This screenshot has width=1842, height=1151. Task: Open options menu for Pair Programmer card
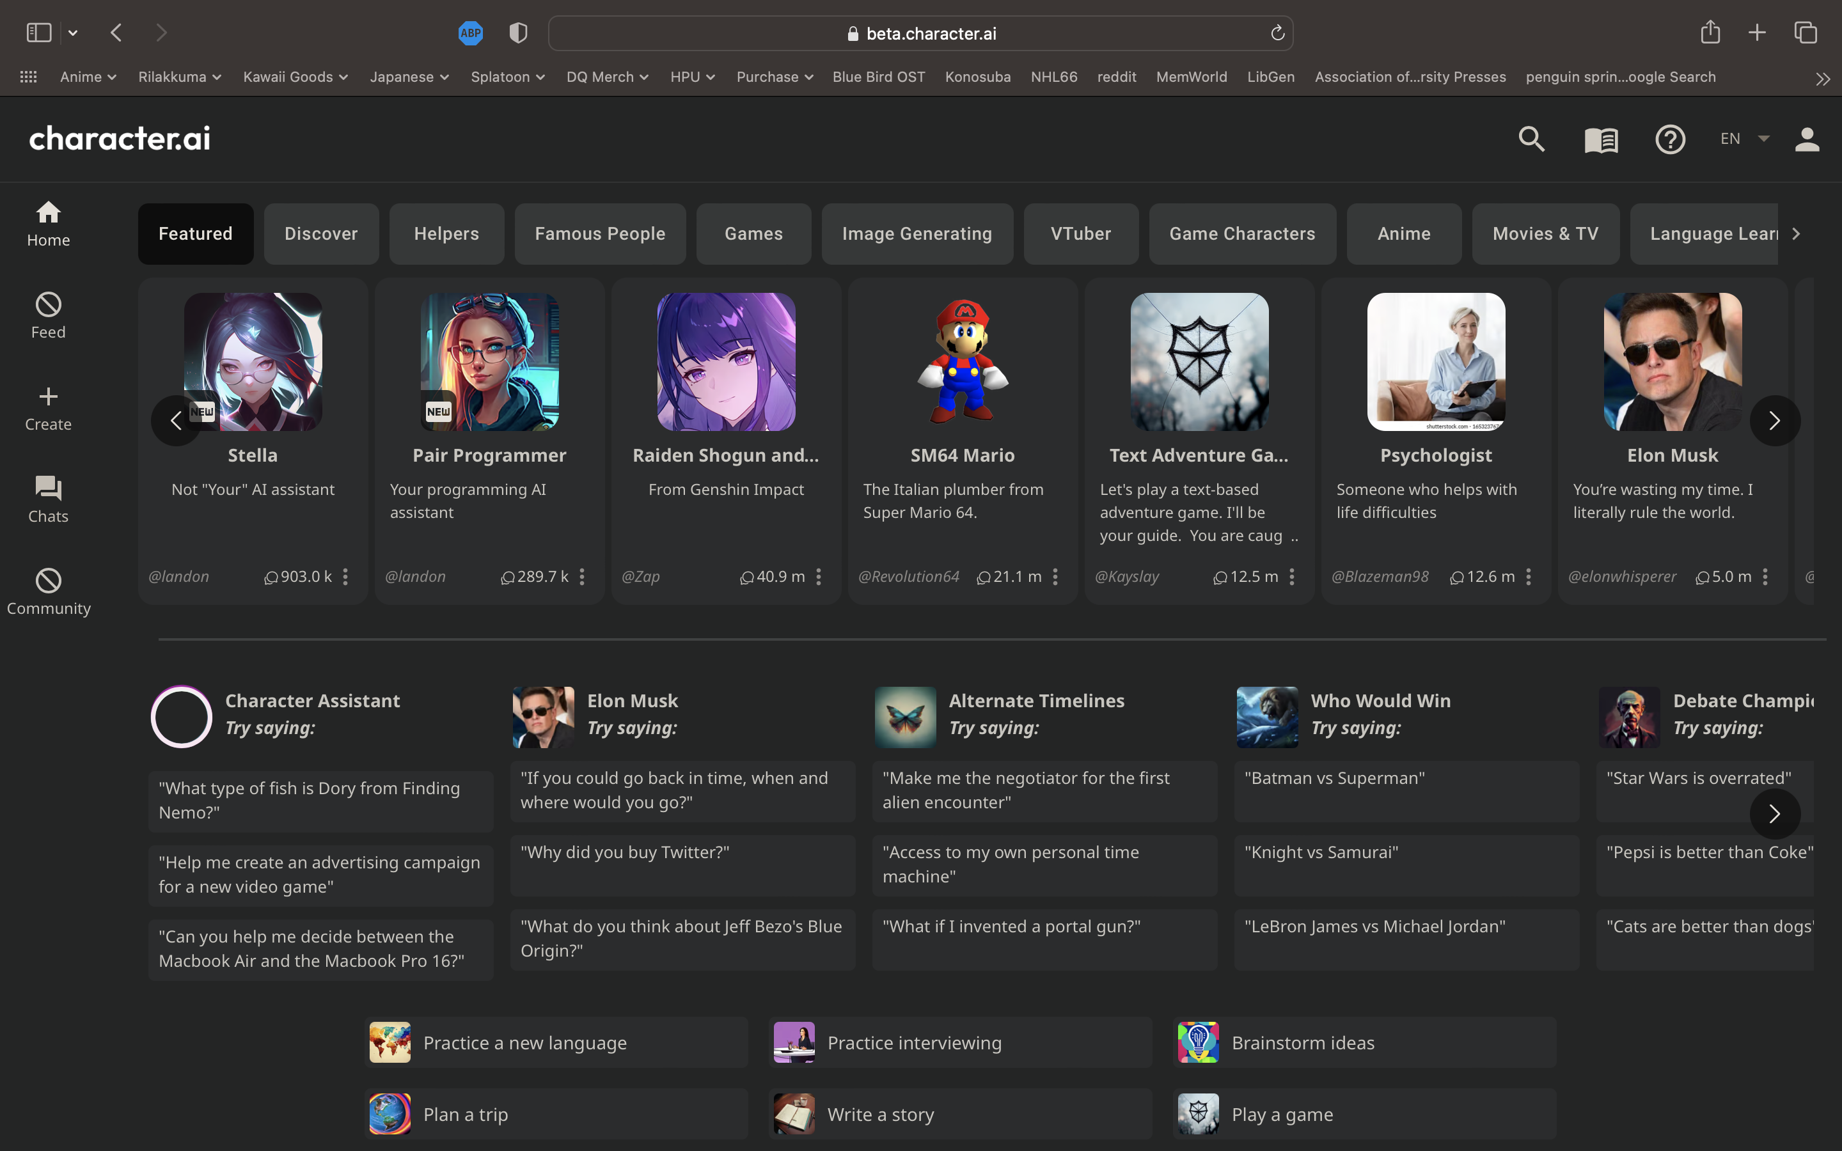pos(581,576)
